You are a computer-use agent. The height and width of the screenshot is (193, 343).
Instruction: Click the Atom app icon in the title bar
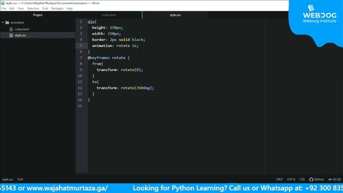pos(3,3)
